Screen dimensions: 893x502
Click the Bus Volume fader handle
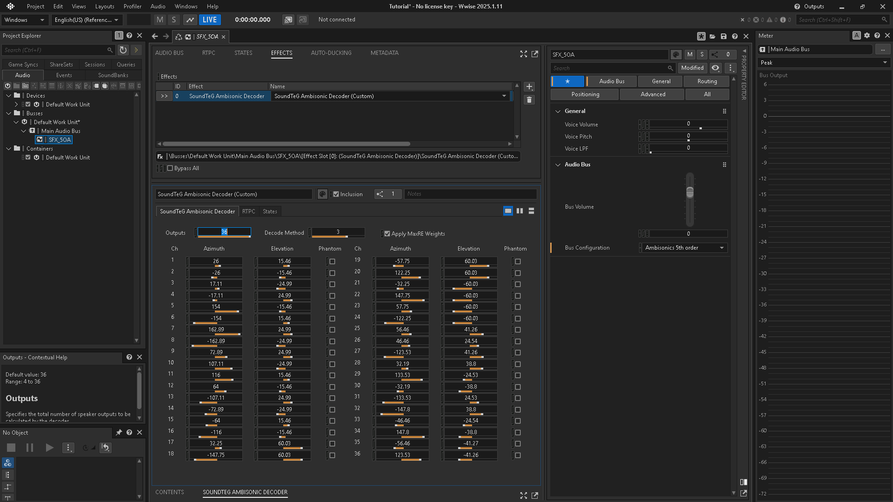click(690, 192)
